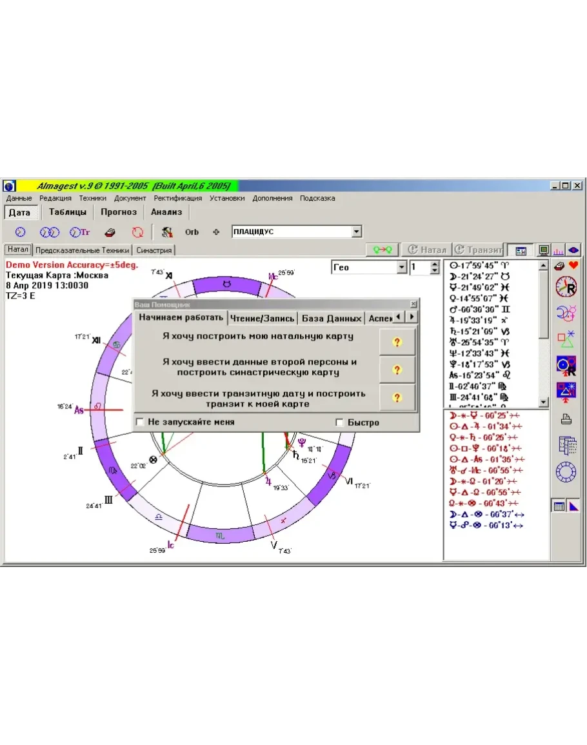Viewport: 587px width, 745px height.
Task: Expand the 'Гео' dropdown list
Action: pyautogui.click(x=402, y=267)
